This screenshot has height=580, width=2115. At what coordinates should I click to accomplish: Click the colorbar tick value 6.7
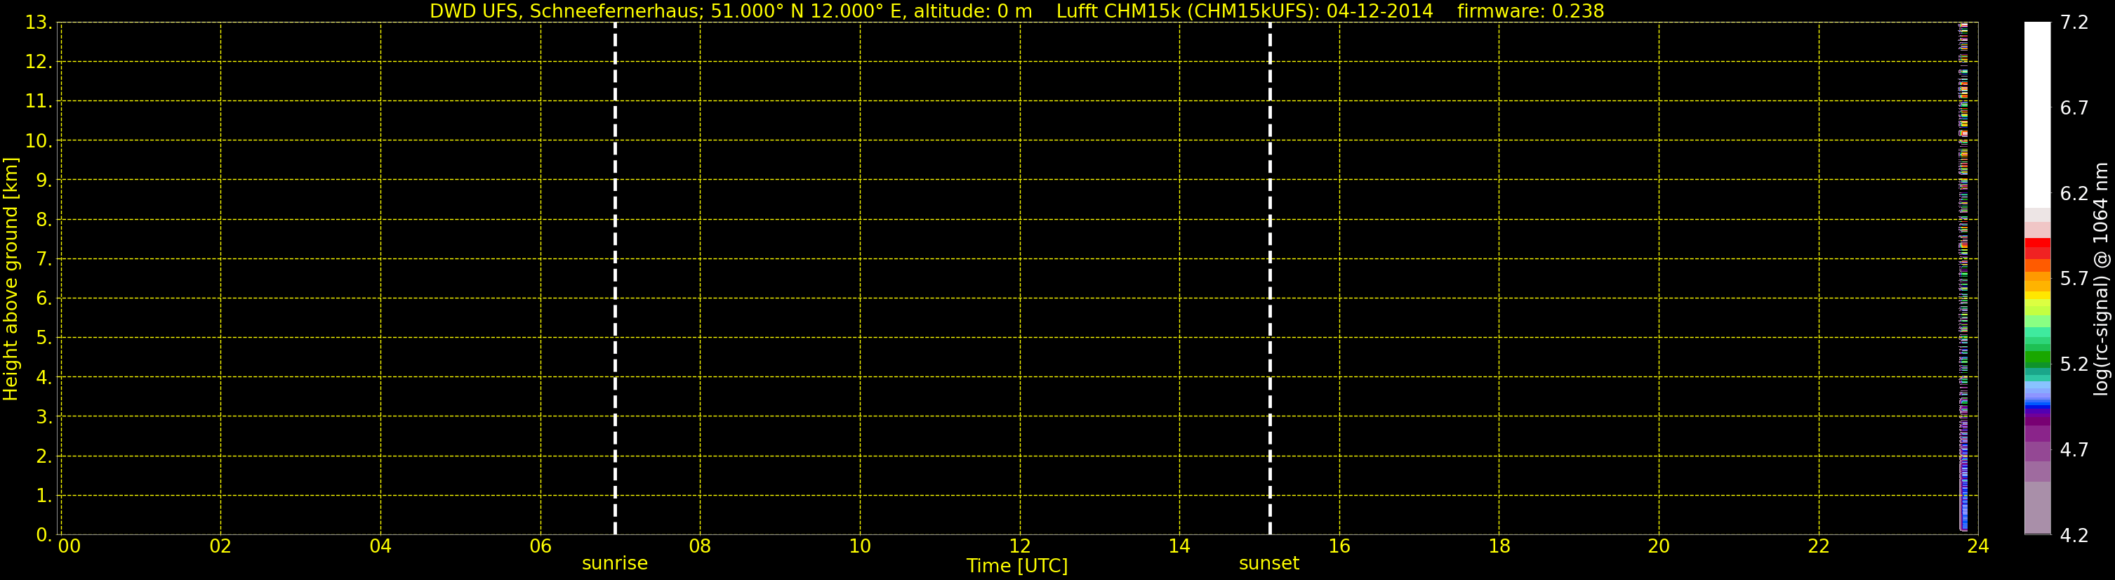(2074, 108)
